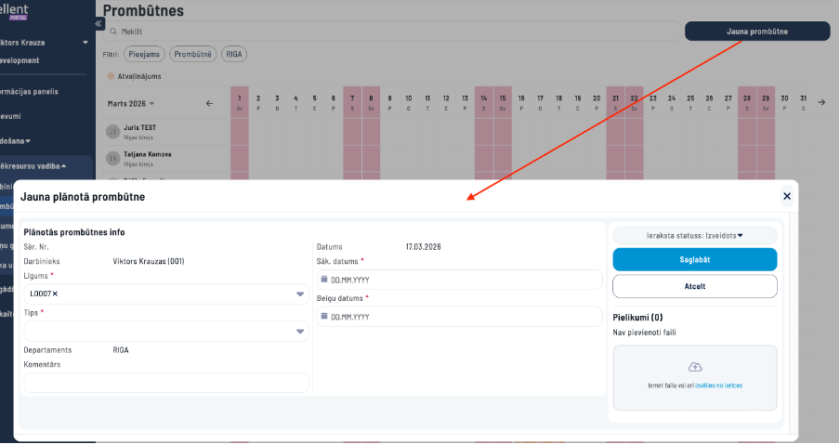Go to next month with right arrow

coord(820,102)
